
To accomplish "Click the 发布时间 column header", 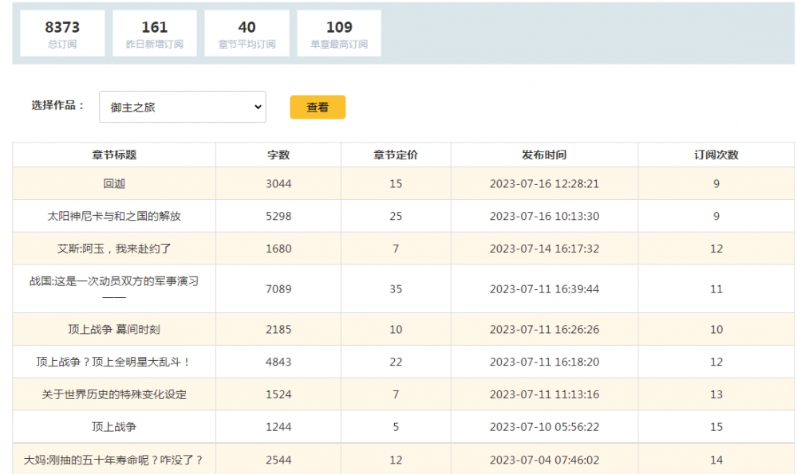I will (544, 155).
